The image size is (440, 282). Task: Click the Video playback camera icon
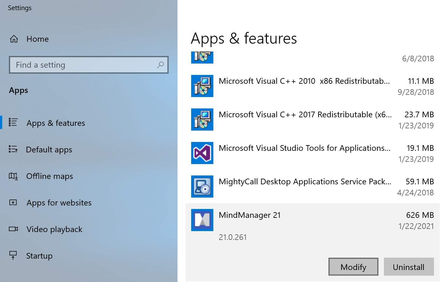(13, 229)
